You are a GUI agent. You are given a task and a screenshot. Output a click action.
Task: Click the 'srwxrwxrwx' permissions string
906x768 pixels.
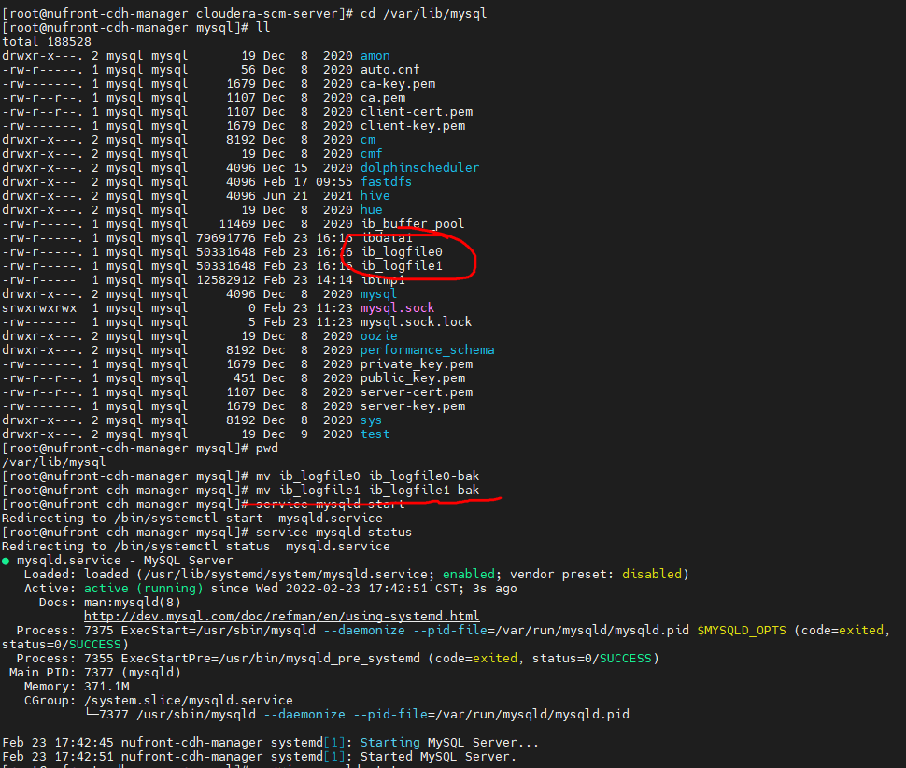tap(39, 308)
